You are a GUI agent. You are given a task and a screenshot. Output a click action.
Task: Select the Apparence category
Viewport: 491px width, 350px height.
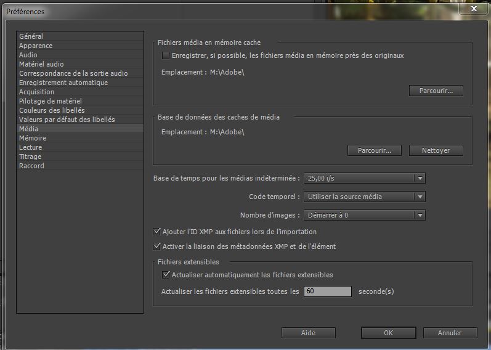(80, 46)
